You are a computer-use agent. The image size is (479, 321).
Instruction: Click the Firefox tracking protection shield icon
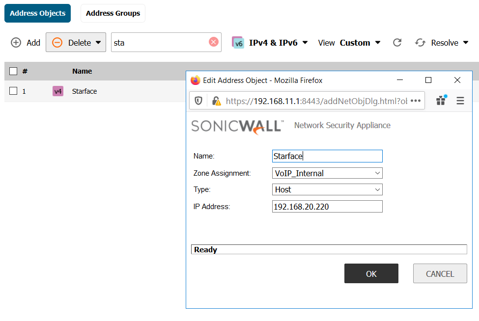coord(198,101)
